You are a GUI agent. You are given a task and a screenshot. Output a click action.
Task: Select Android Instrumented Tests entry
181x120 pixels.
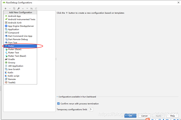pyautogui.click(x=20, y=19)
